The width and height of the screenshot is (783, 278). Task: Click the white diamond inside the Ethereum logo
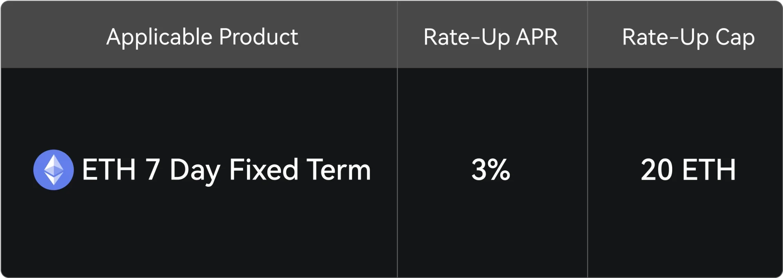54,170
